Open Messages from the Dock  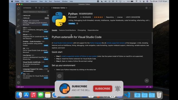pyautogui.click(x=41, y=95)
